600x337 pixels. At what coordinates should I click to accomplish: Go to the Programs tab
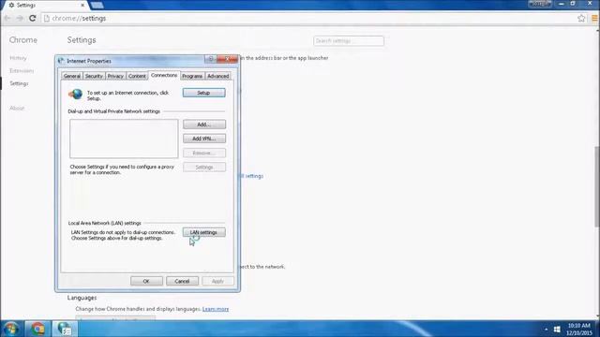[x=192, y=76]
